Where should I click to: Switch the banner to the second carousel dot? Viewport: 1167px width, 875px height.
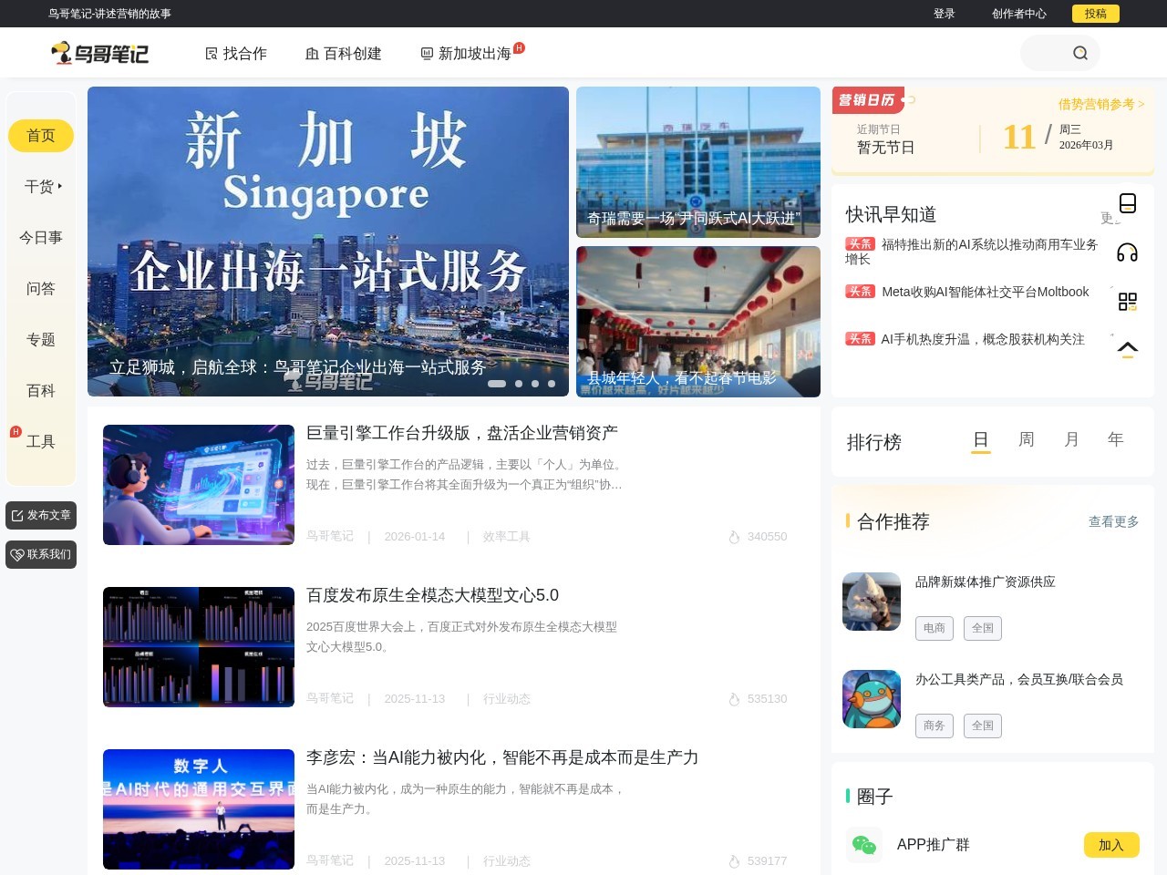pyautogui.click(x=519, y=384)
